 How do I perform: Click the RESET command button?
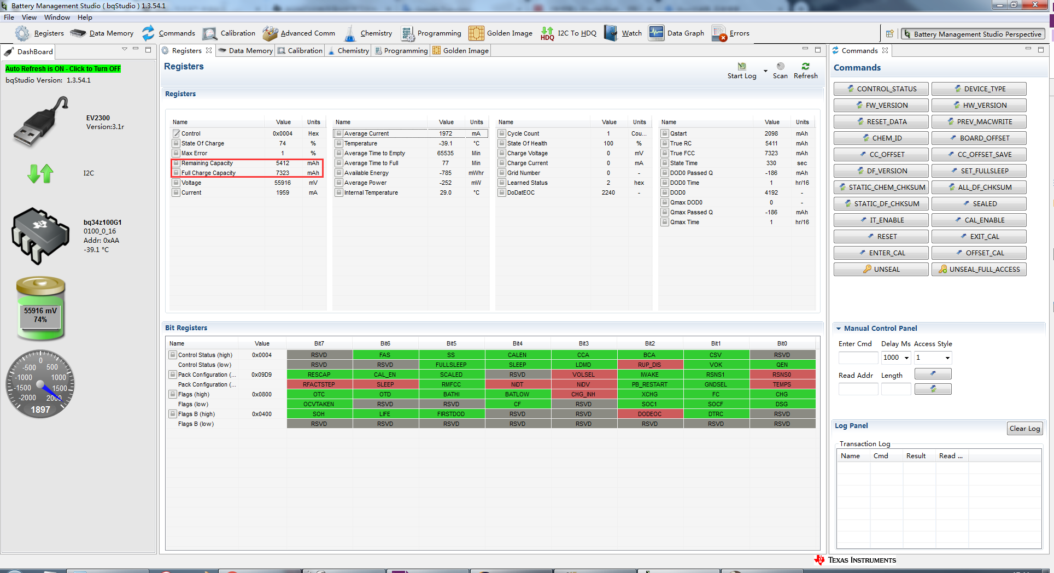coord(881,237)
